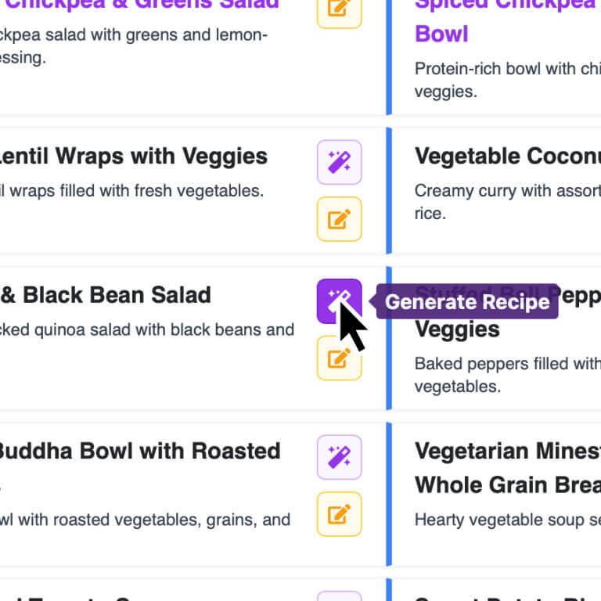Click the Black Bean Salad magic wand icon
The width and height of the screenshot is (601, 601).
point(339,300)
